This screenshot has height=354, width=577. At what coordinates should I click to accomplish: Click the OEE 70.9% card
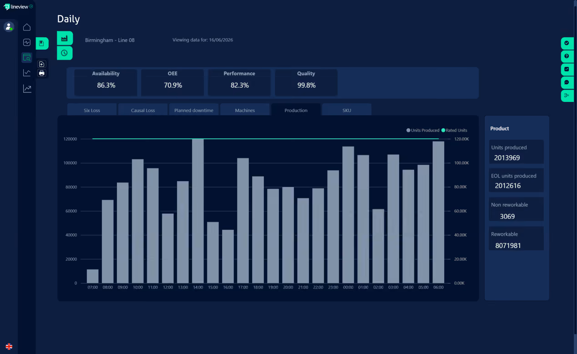(x=172, y=82)
